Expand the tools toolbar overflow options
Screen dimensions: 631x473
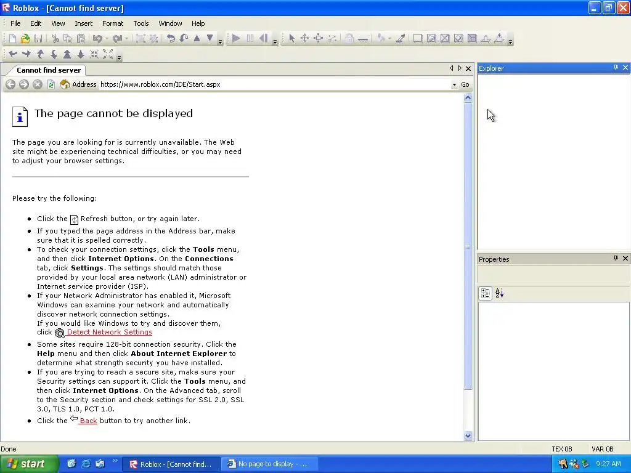pyautogui.click(x=511, y=41)
